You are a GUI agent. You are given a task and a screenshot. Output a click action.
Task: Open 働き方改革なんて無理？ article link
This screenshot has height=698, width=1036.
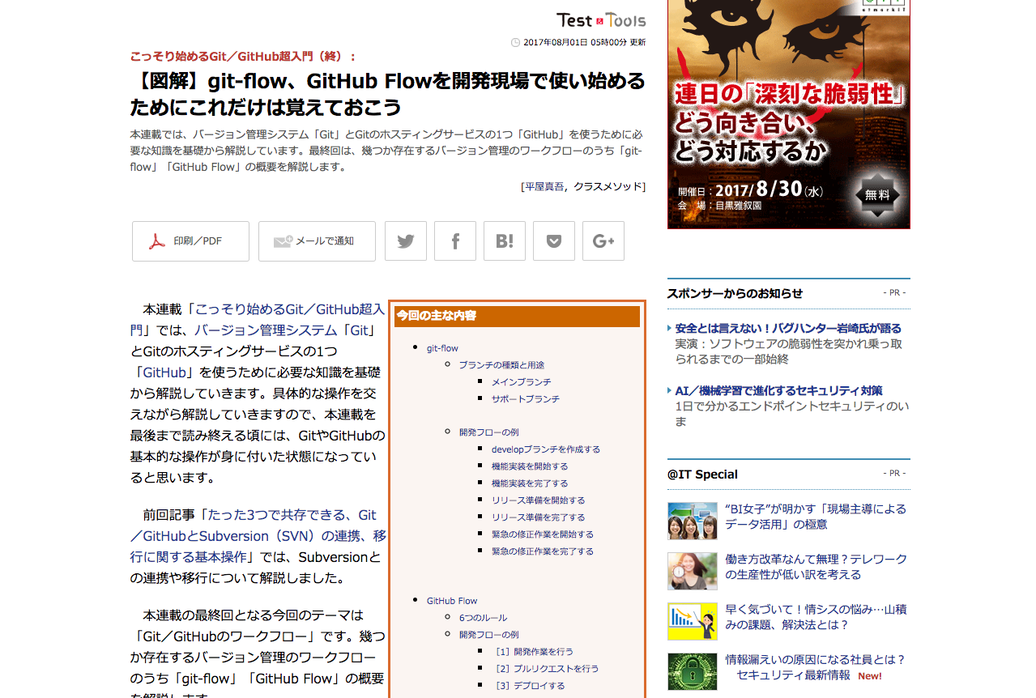tap(816, 567)
